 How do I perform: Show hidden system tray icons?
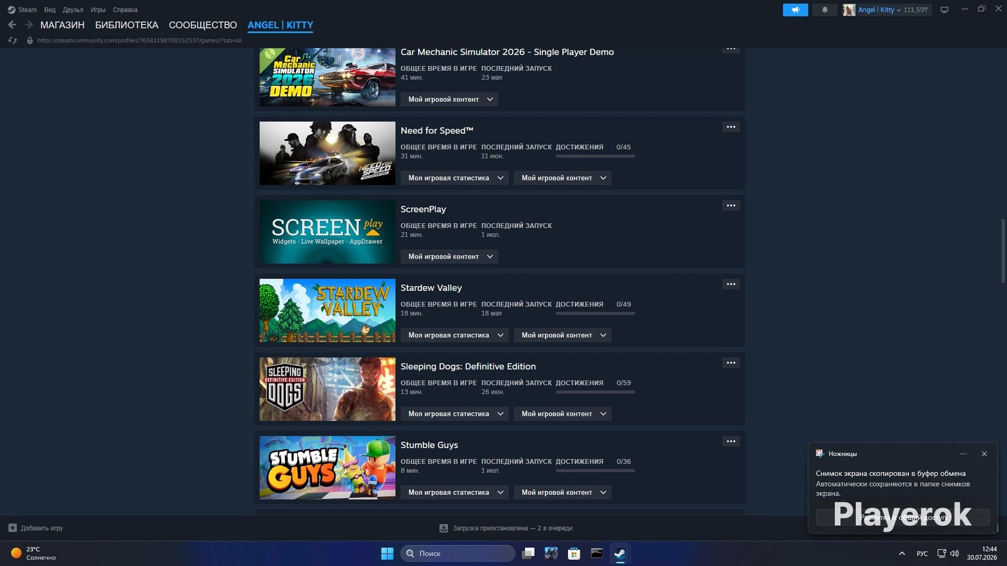coord(902,554)
